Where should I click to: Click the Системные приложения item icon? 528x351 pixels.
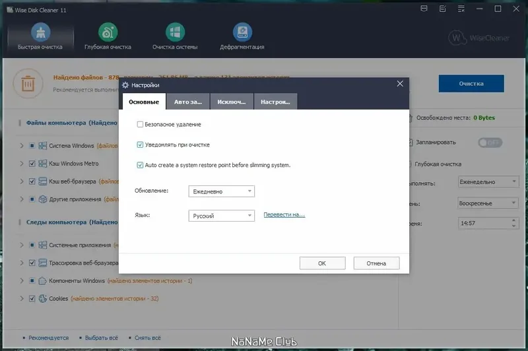pyautogui.click(x=42, y=245)
